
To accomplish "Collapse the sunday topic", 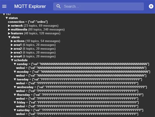I will click(15, 64).
